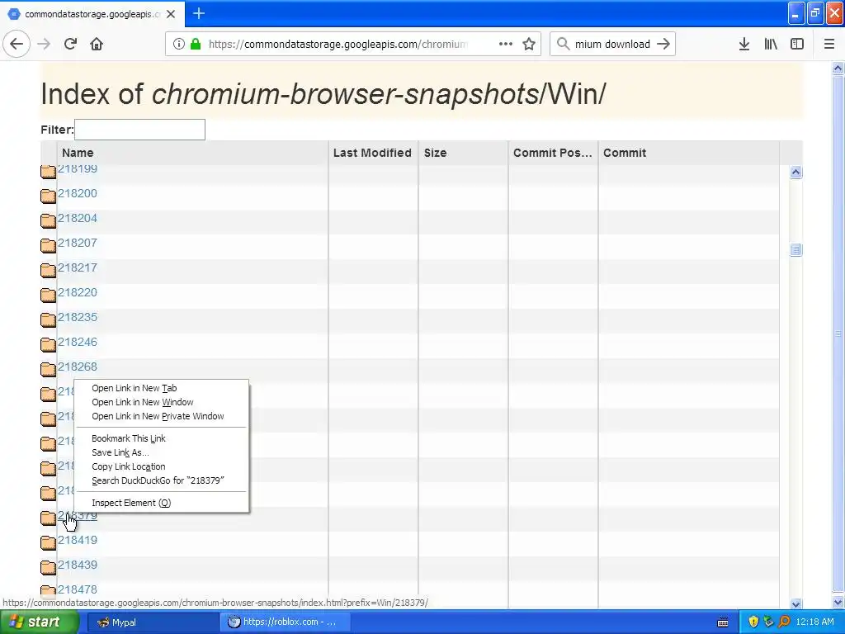Viewport: 845px width, 634px height.
Task: Open the 218217 folder link
Action: [x=78, y=268]
